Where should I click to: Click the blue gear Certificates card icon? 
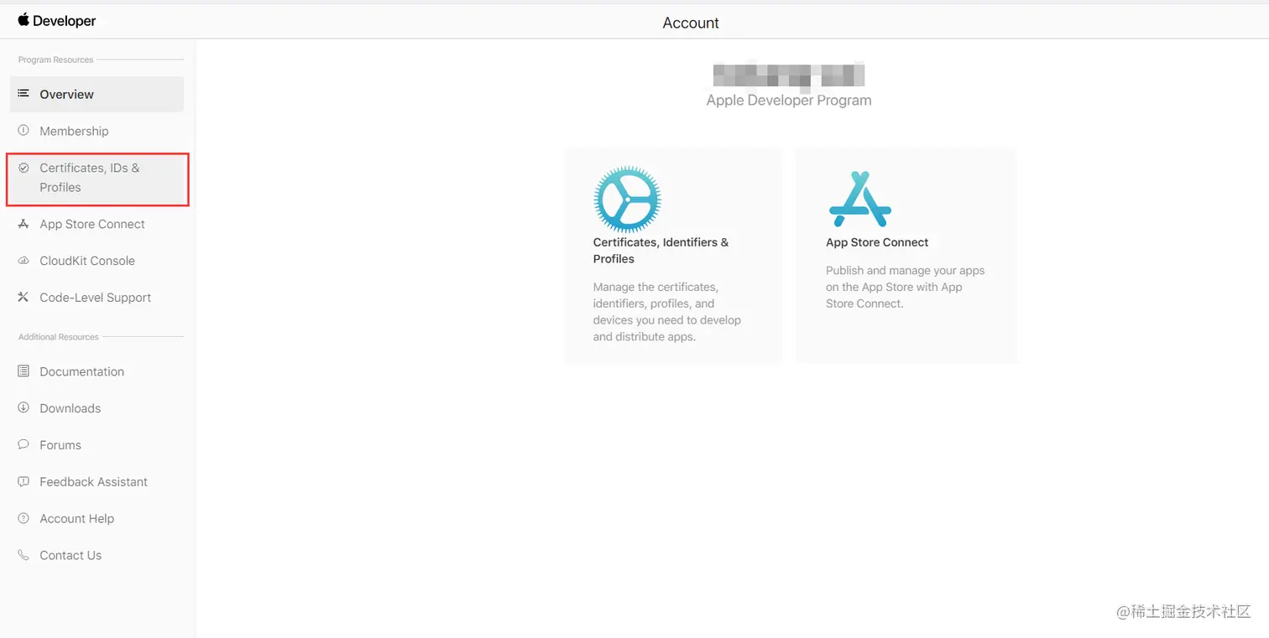(627, 199)
